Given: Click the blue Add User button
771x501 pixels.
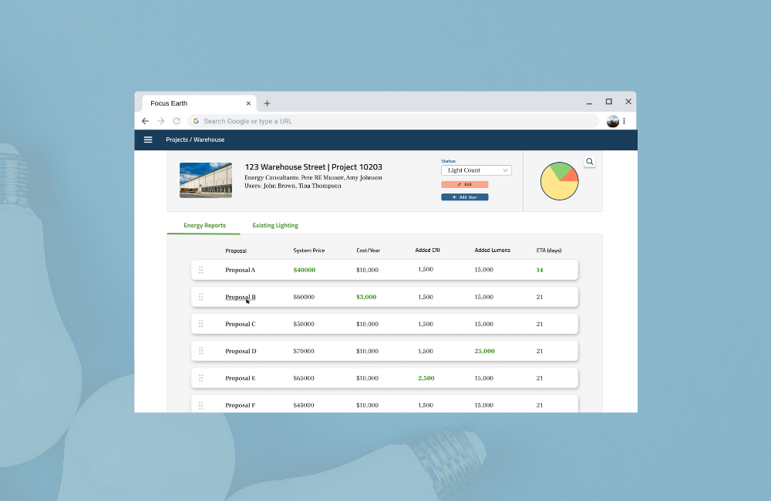Looking at the screenshot, I should coord(465,197).
